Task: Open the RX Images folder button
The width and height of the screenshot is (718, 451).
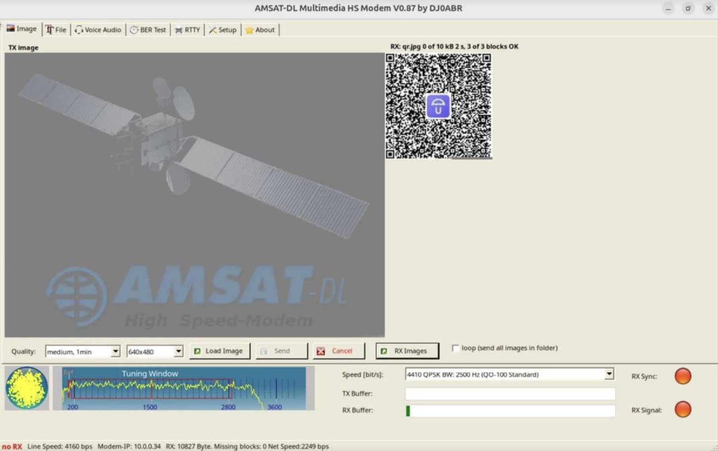Action: [407, 351]
